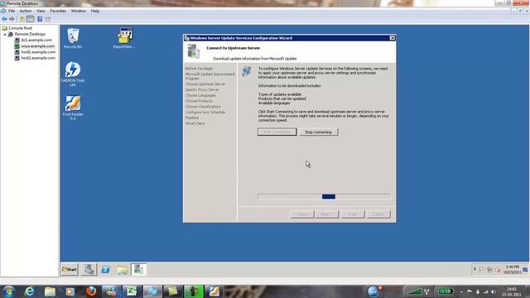Screen dimensions: 530x298
Task: Select host1.example.com in the console tree
Action: [x=38, y=52]
